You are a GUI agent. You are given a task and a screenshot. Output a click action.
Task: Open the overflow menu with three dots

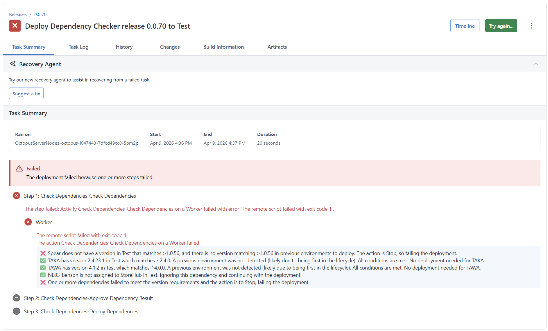pos(532,26)
